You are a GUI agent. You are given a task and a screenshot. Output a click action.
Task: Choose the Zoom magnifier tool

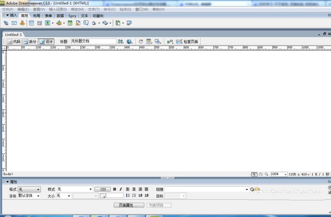pyautogui.click(x=266, y=174)
